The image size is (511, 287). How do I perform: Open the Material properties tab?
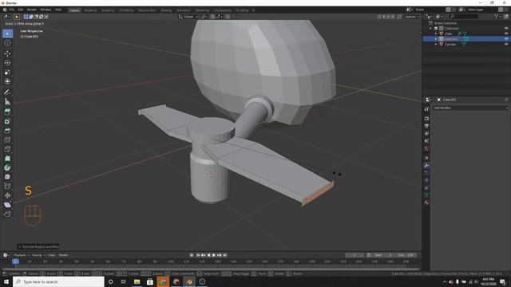coord(426,202)
